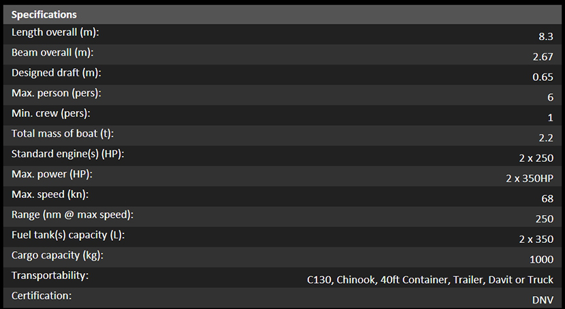565x309 pixels.
Task: Select the 2 x 250 engine value
Action: pyautogui.click(x=536, y=158)
